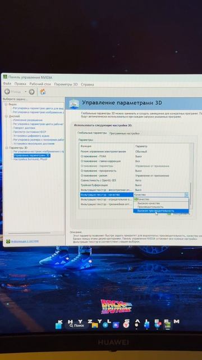Open the back history dropdown arrow

click(x=26, y=92)
